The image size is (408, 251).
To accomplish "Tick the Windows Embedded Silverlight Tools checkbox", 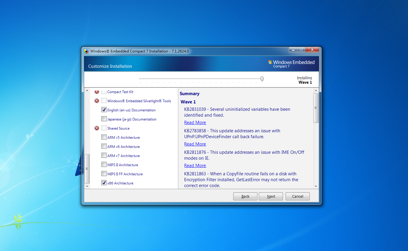I will click(x=104, y=101).
